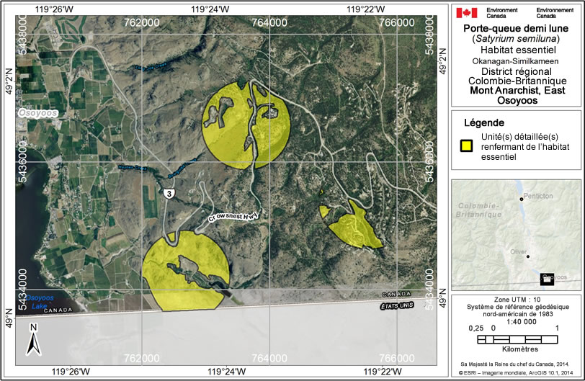The image size is (585, 381).
Task: Click the black Osoyoos locator box in inset
Action: (547, 279)
